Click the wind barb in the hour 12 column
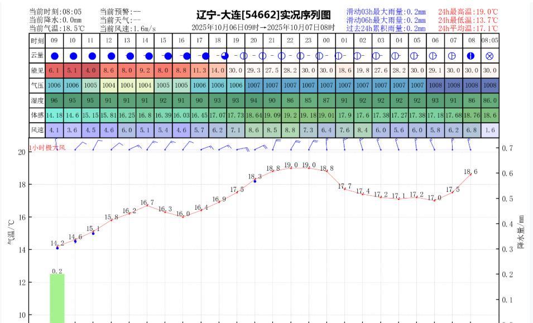The image size is (533, 323). coord(117,146)
